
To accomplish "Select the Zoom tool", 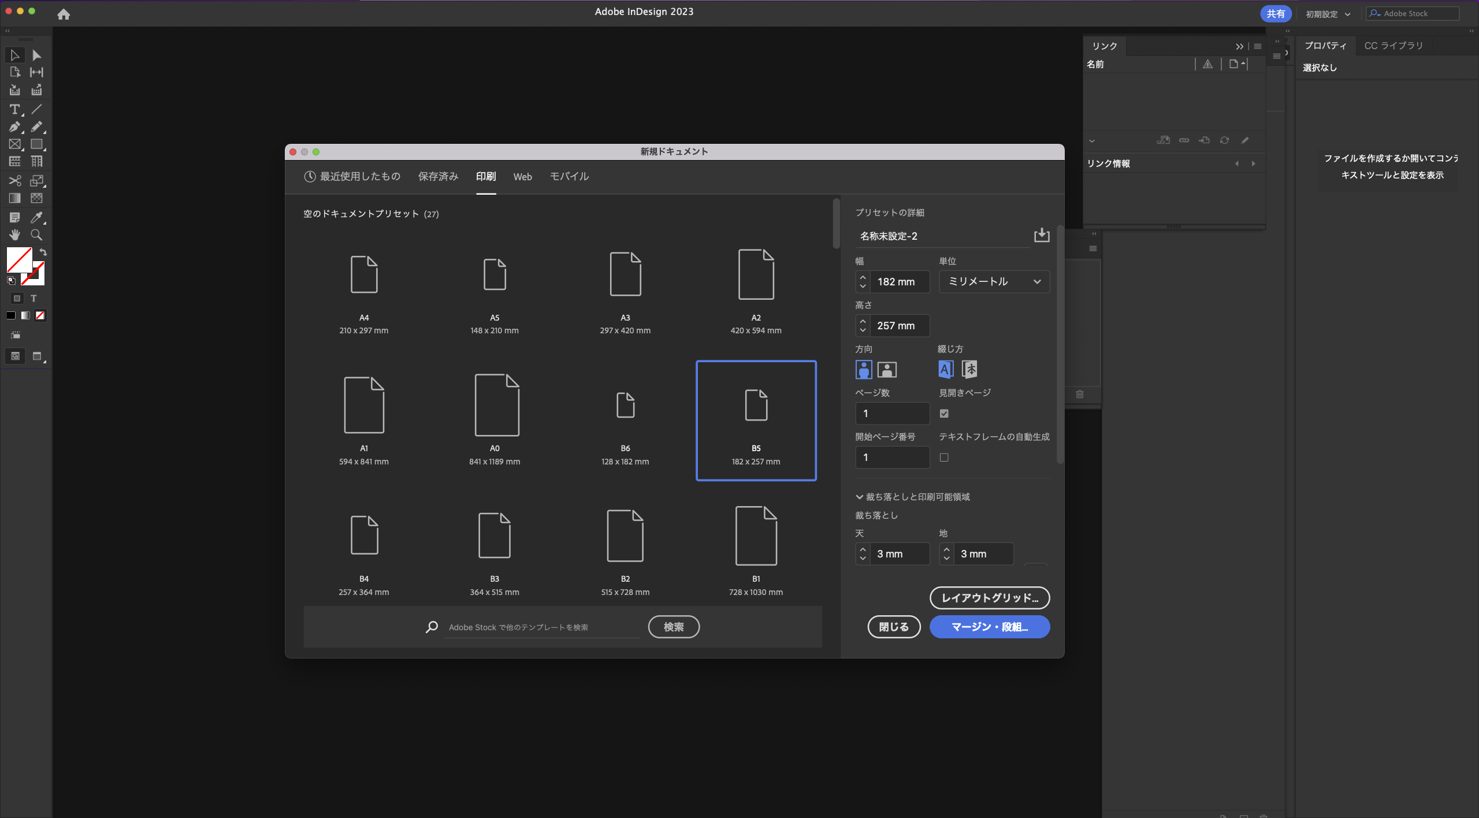I will pyautogui.click(x=36, y=235).
